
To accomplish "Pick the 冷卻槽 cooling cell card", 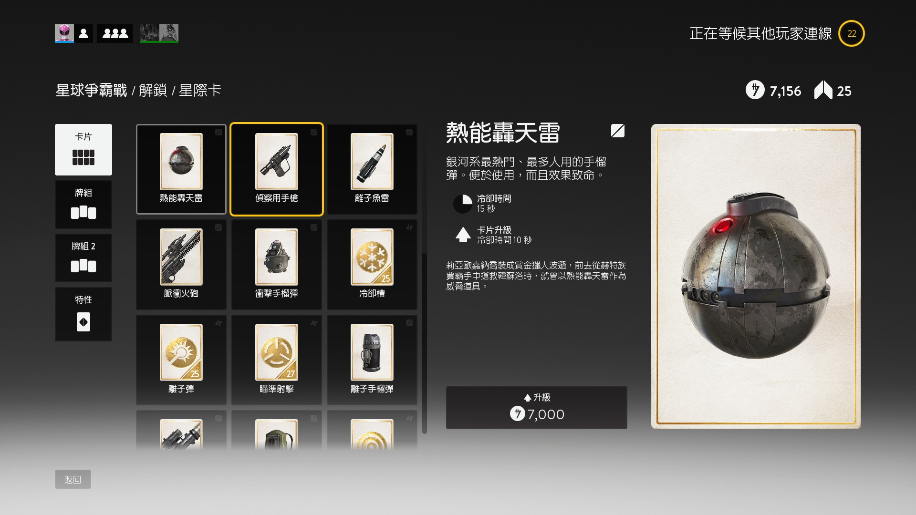I will pyautogui.click(x=372, y=265).
